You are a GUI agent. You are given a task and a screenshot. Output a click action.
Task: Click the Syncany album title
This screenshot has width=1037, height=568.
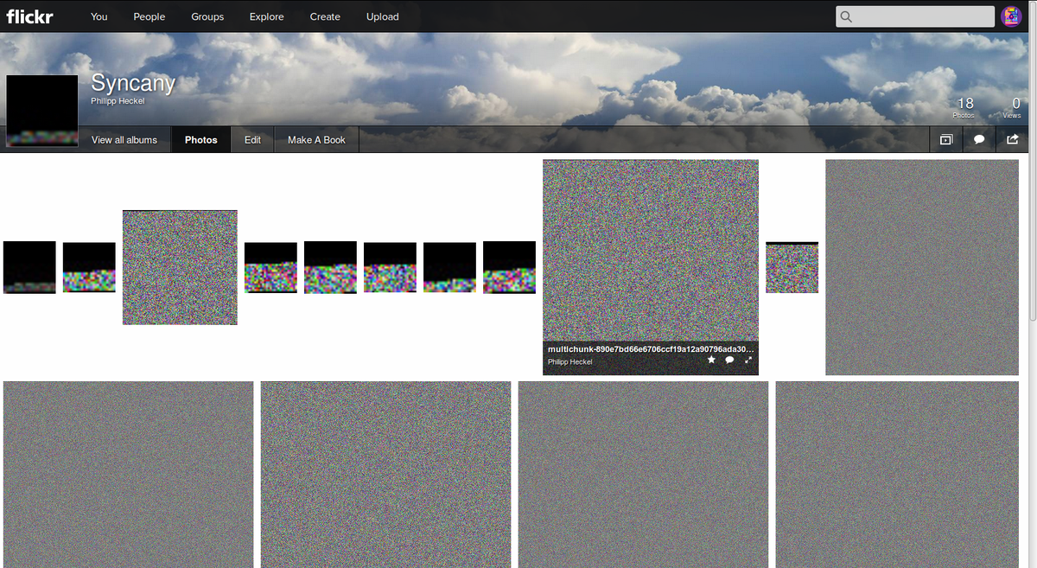tap(133, 83)
